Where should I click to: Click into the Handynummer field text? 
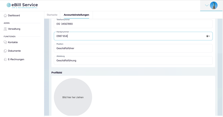[x=128, y=36]
